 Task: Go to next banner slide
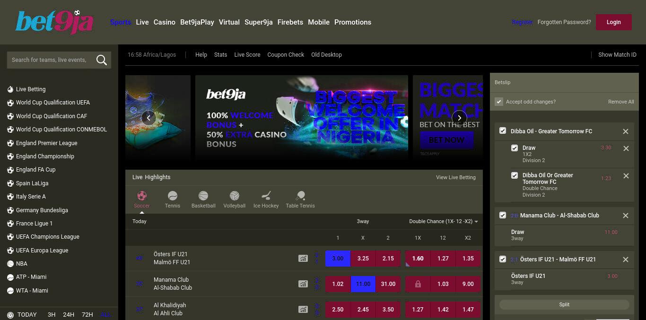tap(459, 118)
